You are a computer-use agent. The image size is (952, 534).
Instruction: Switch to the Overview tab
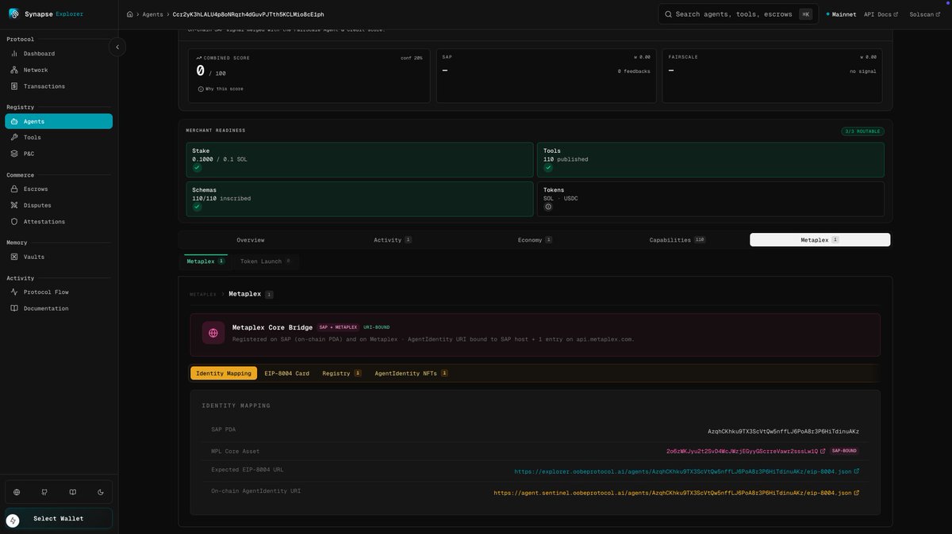click(x=251, y=239)
